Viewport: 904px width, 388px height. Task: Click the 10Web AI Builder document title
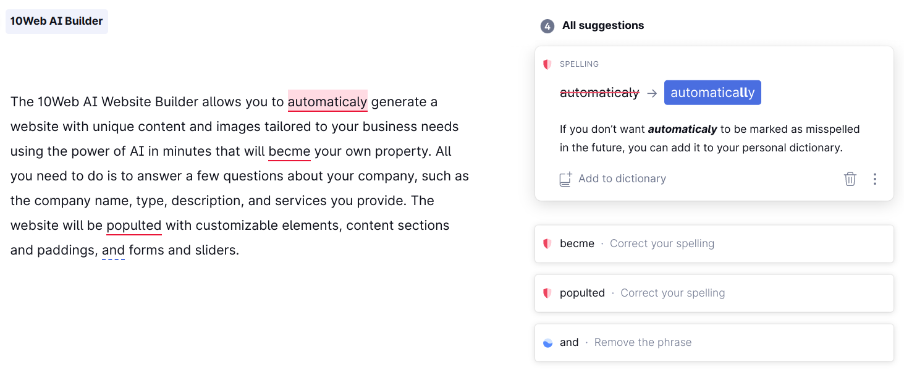click(57, 21)
